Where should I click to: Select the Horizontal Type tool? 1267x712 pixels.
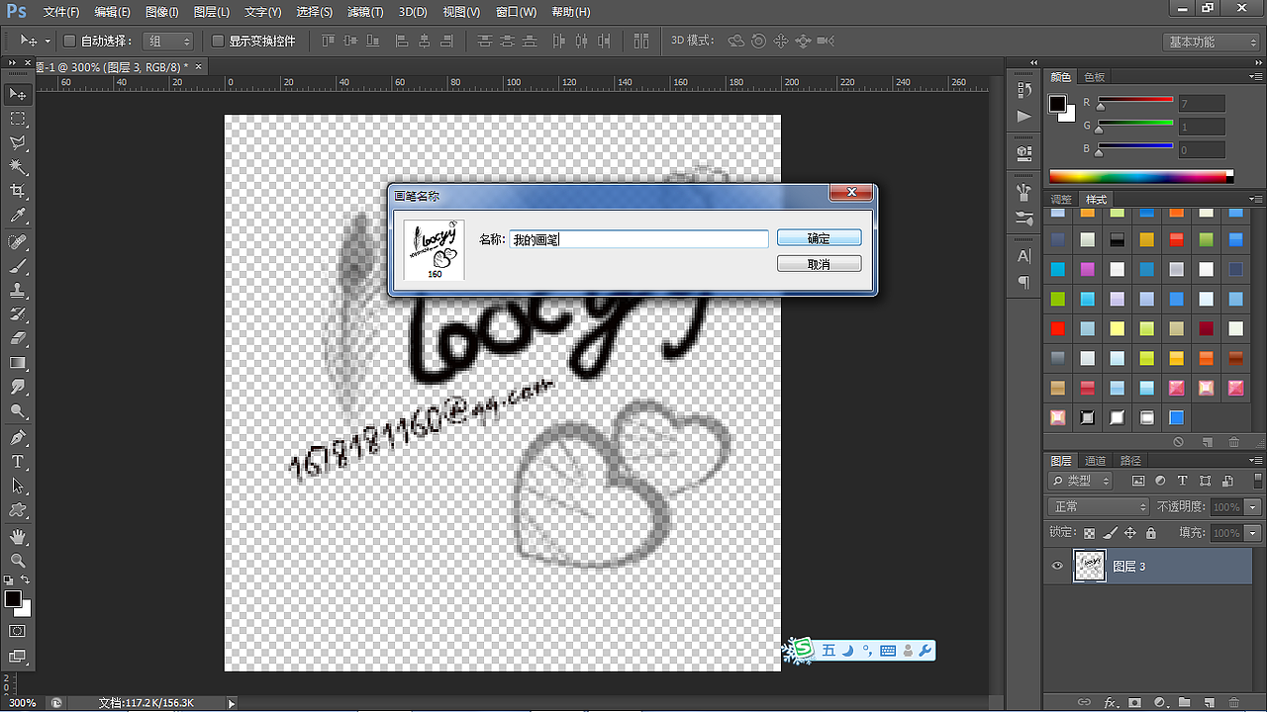coord(18,462)
